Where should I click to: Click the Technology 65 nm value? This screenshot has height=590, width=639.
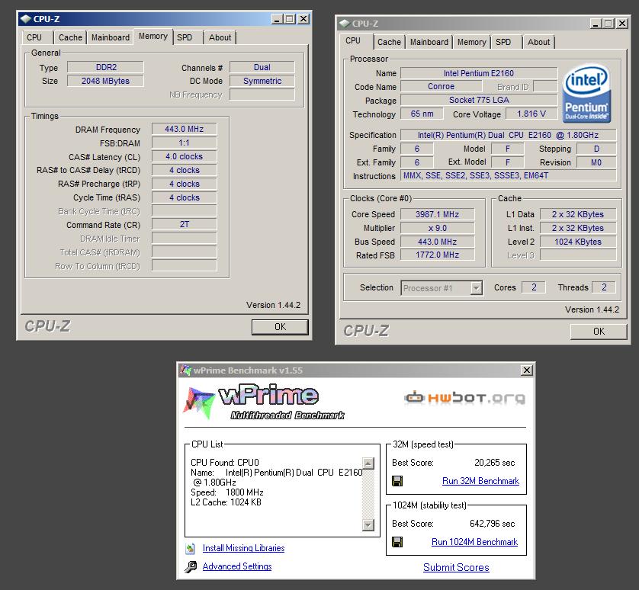click(x=422, y=114)
